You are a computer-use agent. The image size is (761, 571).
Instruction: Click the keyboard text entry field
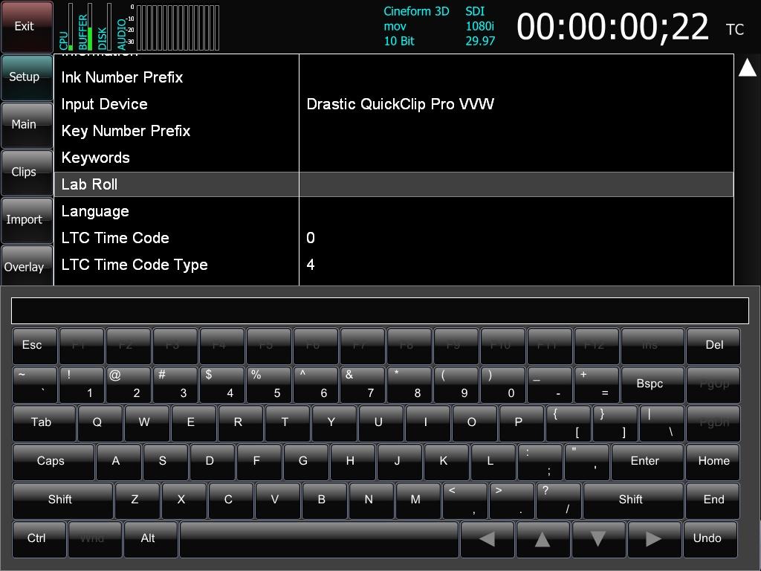[x=380, y=311]
